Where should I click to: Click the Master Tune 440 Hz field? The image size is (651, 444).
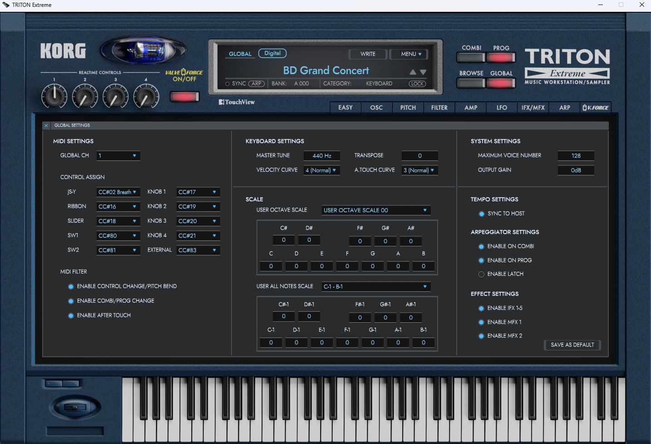point(321,156)
